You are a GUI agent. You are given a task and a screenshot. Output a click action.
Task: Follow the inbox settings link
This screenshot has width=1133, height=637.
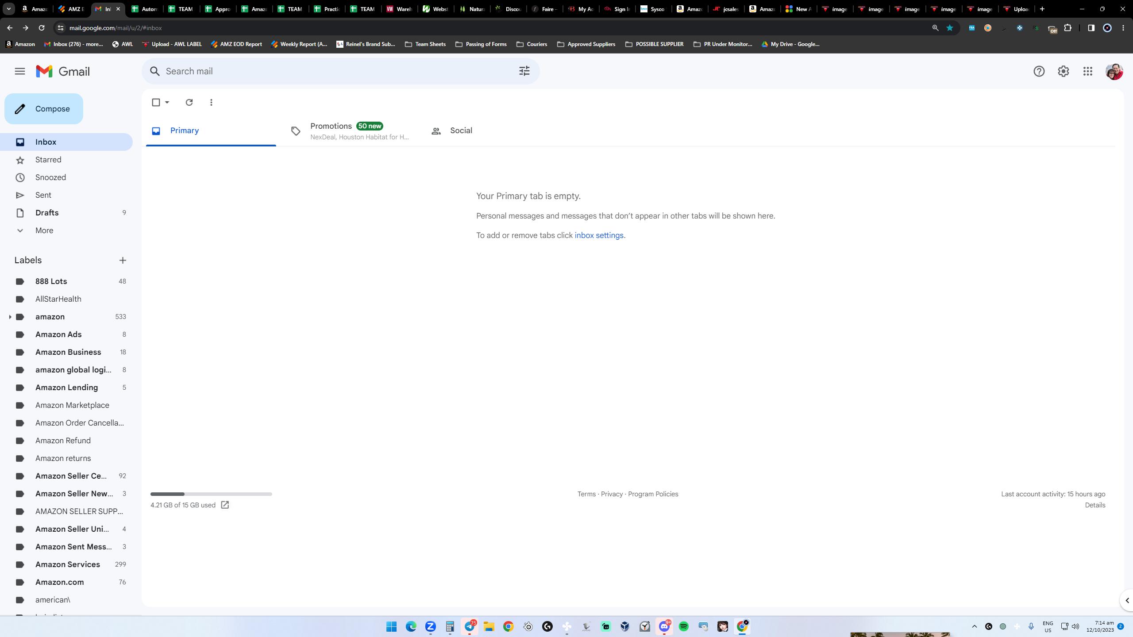pos(599,235)
